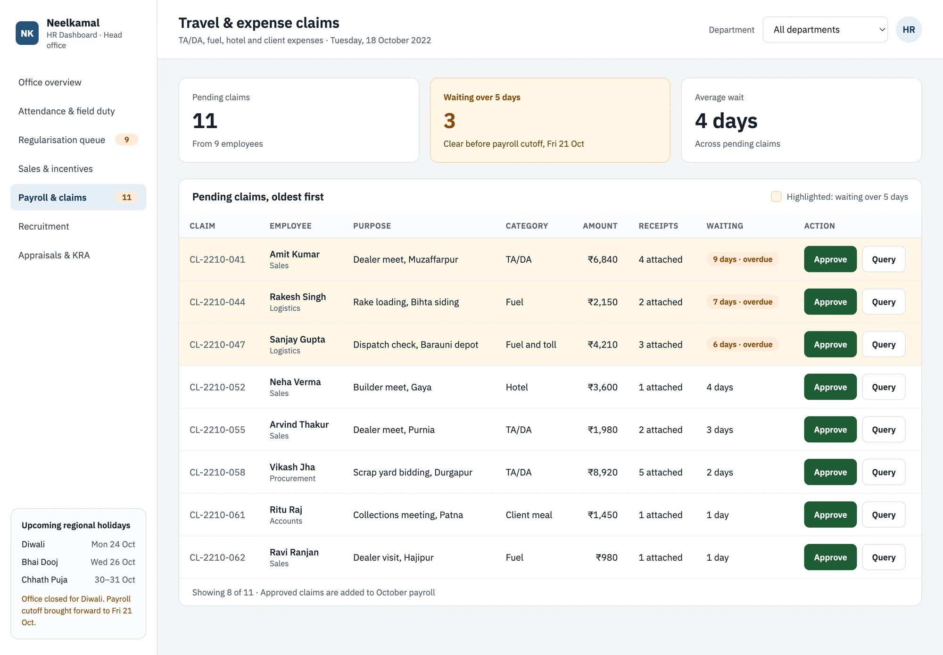Query Amit Kumar's dealer meet claim
The height and width of the screenshot is (655, 943).
(x=883, y=259)
